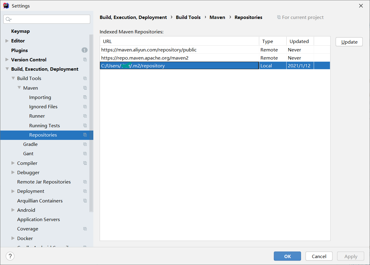Click the project-level icon next to Repositories

(85, 135)
